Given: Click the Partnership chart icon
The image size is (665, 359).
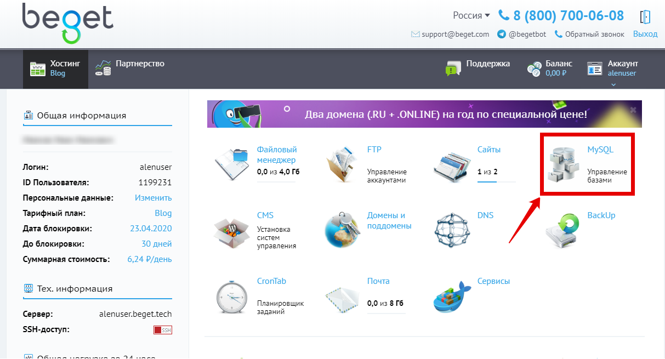Looking at the screenshot, I should point(103,68).
